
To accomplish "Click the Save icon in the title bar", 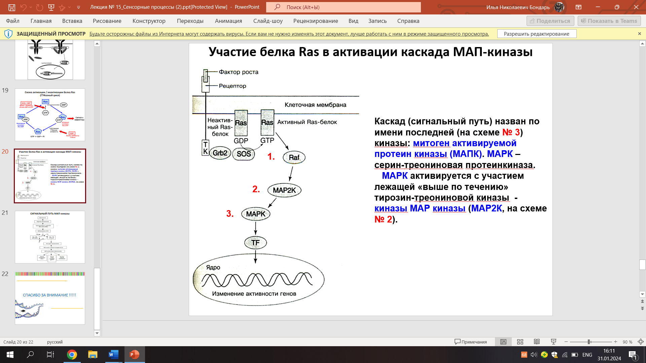I will (x=12, y=7).
